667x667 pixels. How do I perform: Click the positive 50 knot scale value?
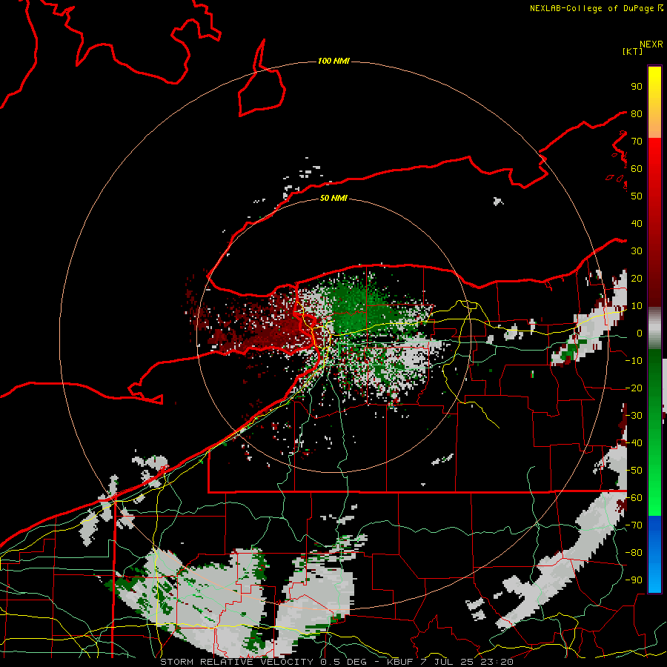pyautogui.click(x=637, y=196)
